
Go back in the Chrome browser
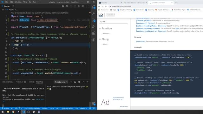99,6
